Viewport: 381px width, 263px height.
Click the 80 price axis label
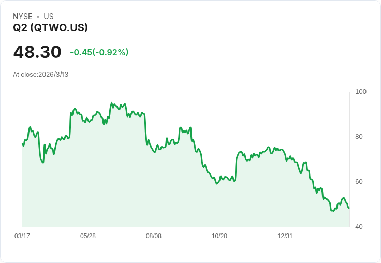[359, 137]
